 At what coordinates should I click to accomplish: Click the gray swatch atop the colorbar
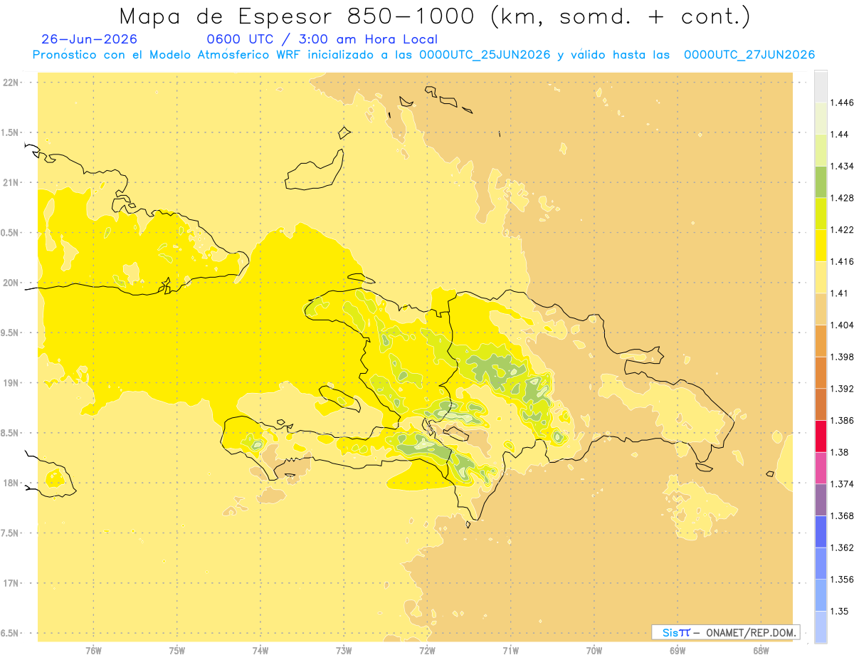pos(821,86)
